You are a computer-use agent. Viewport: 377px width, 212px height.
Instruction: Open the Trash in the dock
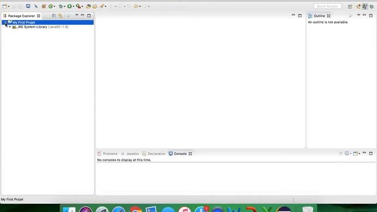pos(307,210)
